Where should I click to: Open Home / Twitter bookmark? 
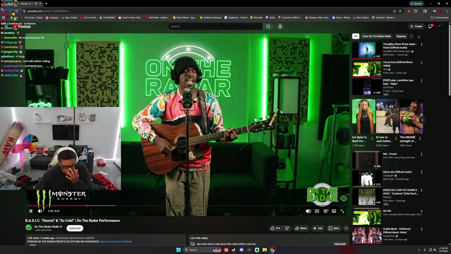tap(32, 18)
